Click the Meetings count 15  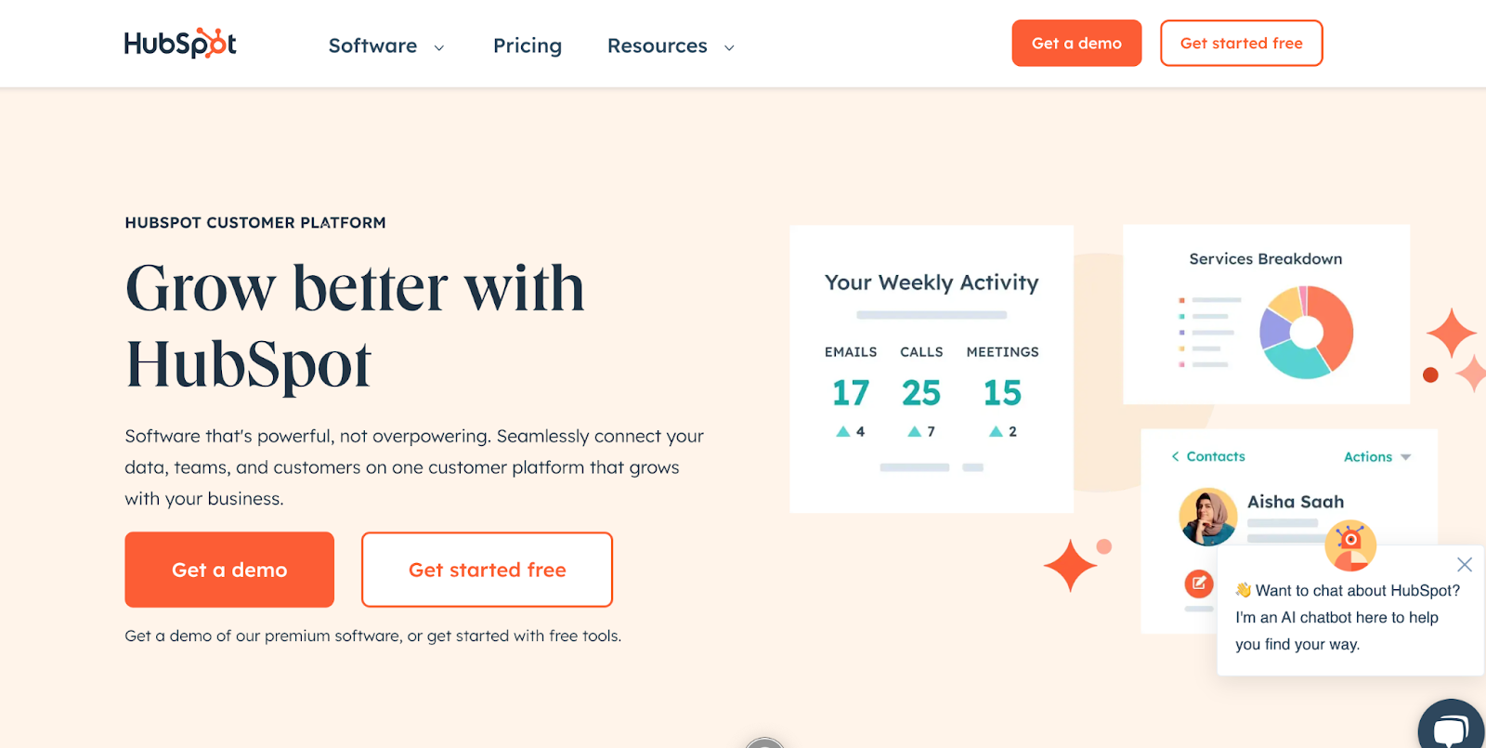click(1002, 393)
